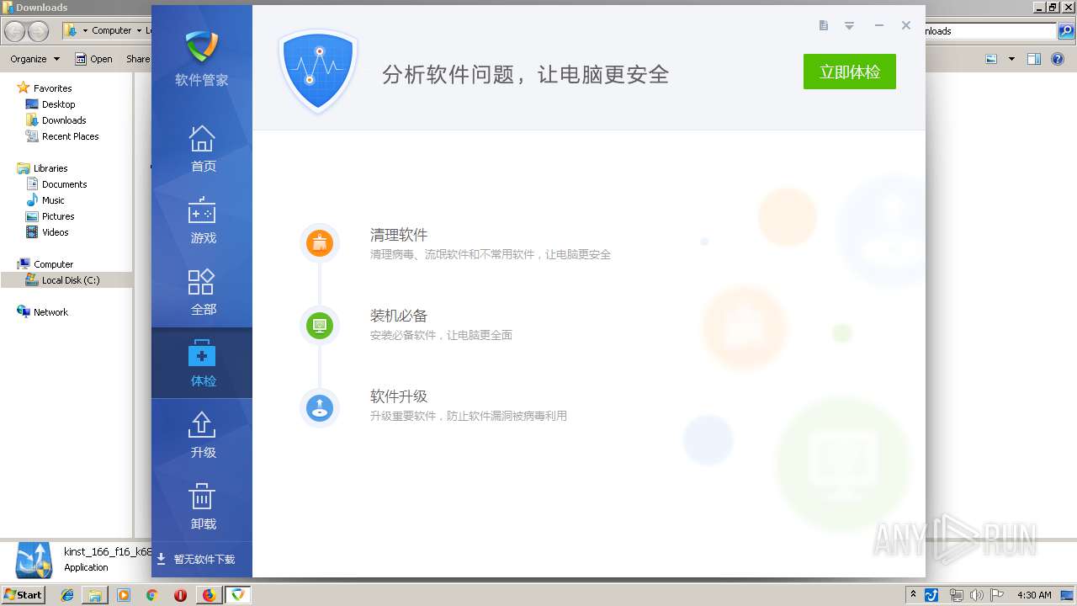The height and width of the screenshot is (606, 1077).
Task: Click Explorer back navigation arrow
Action: coord(15,31)
